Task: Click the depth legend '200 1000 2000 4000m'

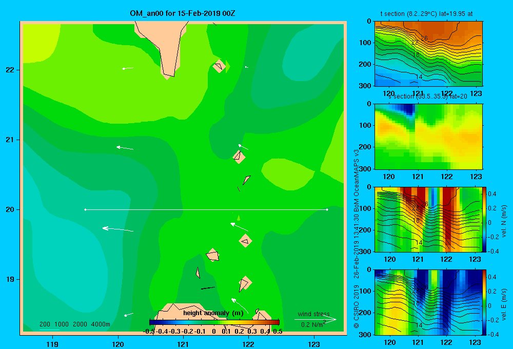Action: coord(74,324)
